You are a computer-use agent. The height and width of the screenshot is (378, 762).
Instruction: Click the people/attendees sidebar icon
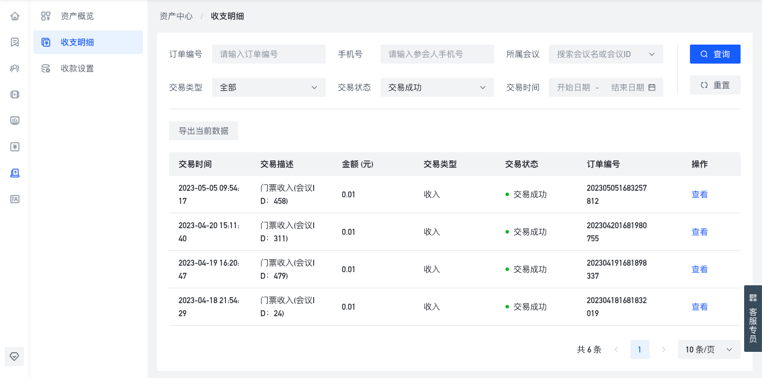click(15, 68)
